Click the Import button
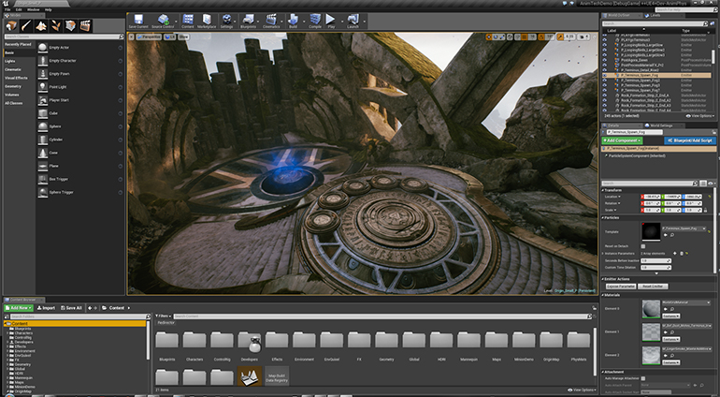 46,308
